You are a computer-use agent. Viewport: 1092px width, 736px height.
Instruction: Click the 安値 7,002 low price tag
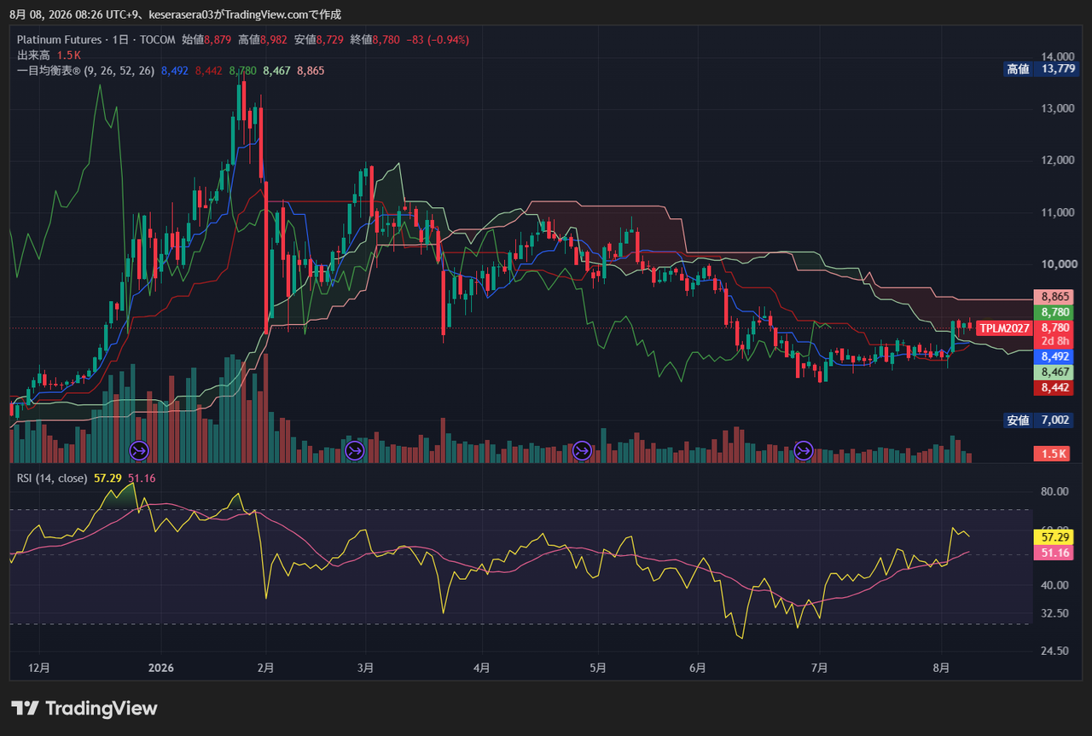[1040, 420]
